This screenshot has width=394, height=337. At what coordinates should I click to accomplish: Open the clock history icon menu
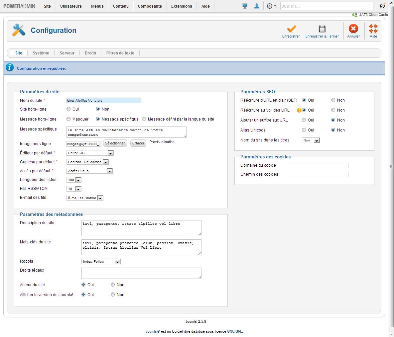click(x=271, y=6)
